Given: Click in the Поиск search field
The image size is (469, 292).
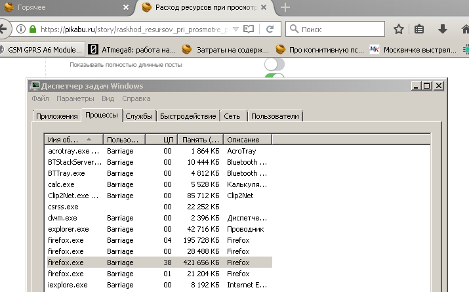Looking at the screenshot, I should (338, 30).
